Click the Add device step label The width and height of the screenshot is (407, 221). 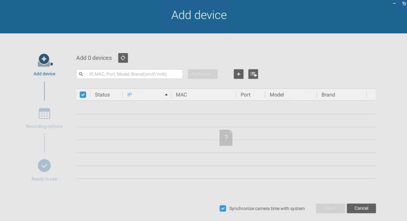point(44,74)
